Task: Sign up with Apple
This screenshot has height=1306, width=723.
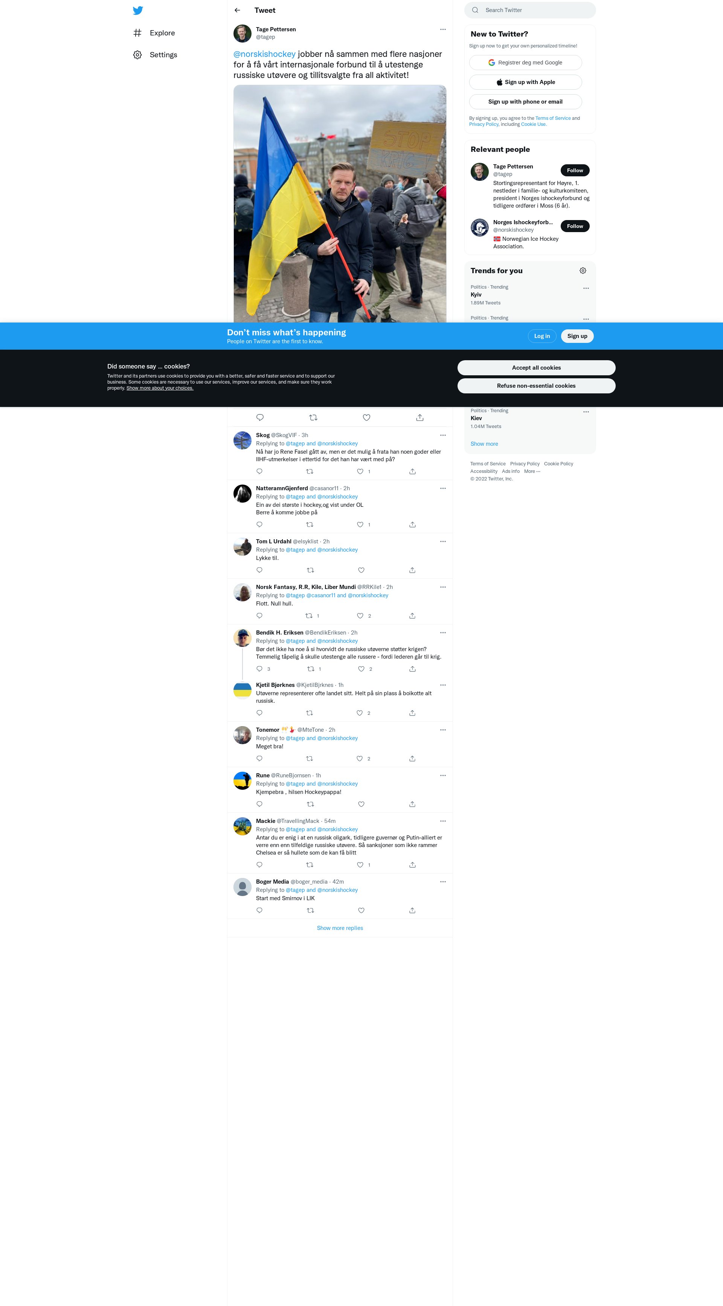Action: tap(525, 82)
